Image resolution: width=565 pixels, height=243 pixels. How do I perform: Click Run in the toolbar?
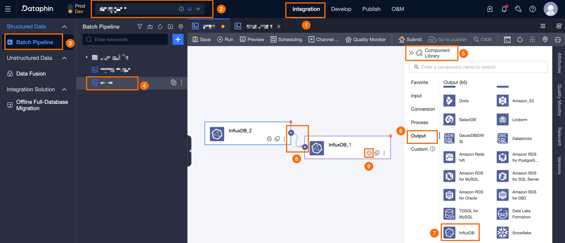225,39
